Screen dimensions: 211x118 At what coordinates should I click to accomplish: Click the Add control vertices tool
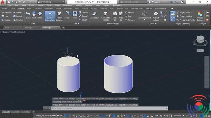[128, 16]
